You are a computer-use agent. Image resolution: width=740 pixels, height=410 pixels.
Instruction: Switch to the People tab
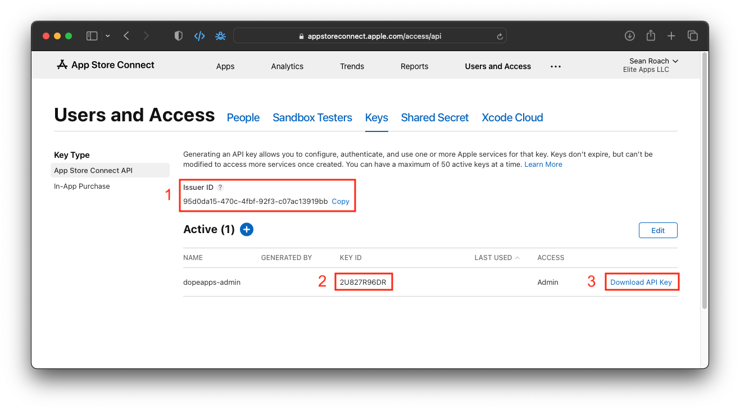pyautogui.click(x=243, y=117)
